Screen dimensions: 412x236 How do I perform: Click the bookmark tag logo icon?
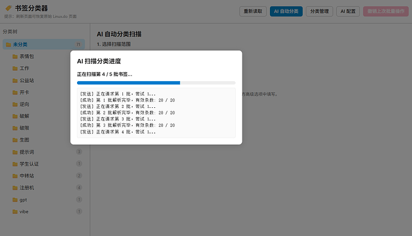pos(9,8)
